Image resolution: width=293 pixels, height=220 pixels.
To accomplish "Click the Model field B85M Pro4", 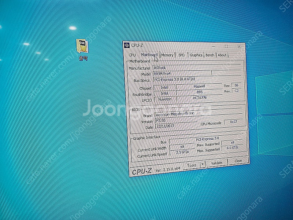I will coord(182,74).
